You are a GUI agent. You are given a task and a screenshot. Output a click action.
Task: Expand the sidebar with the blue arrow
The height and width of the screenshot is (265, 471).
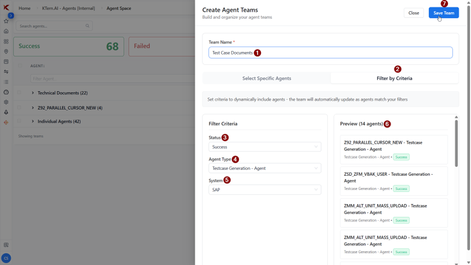click(11, 16)
